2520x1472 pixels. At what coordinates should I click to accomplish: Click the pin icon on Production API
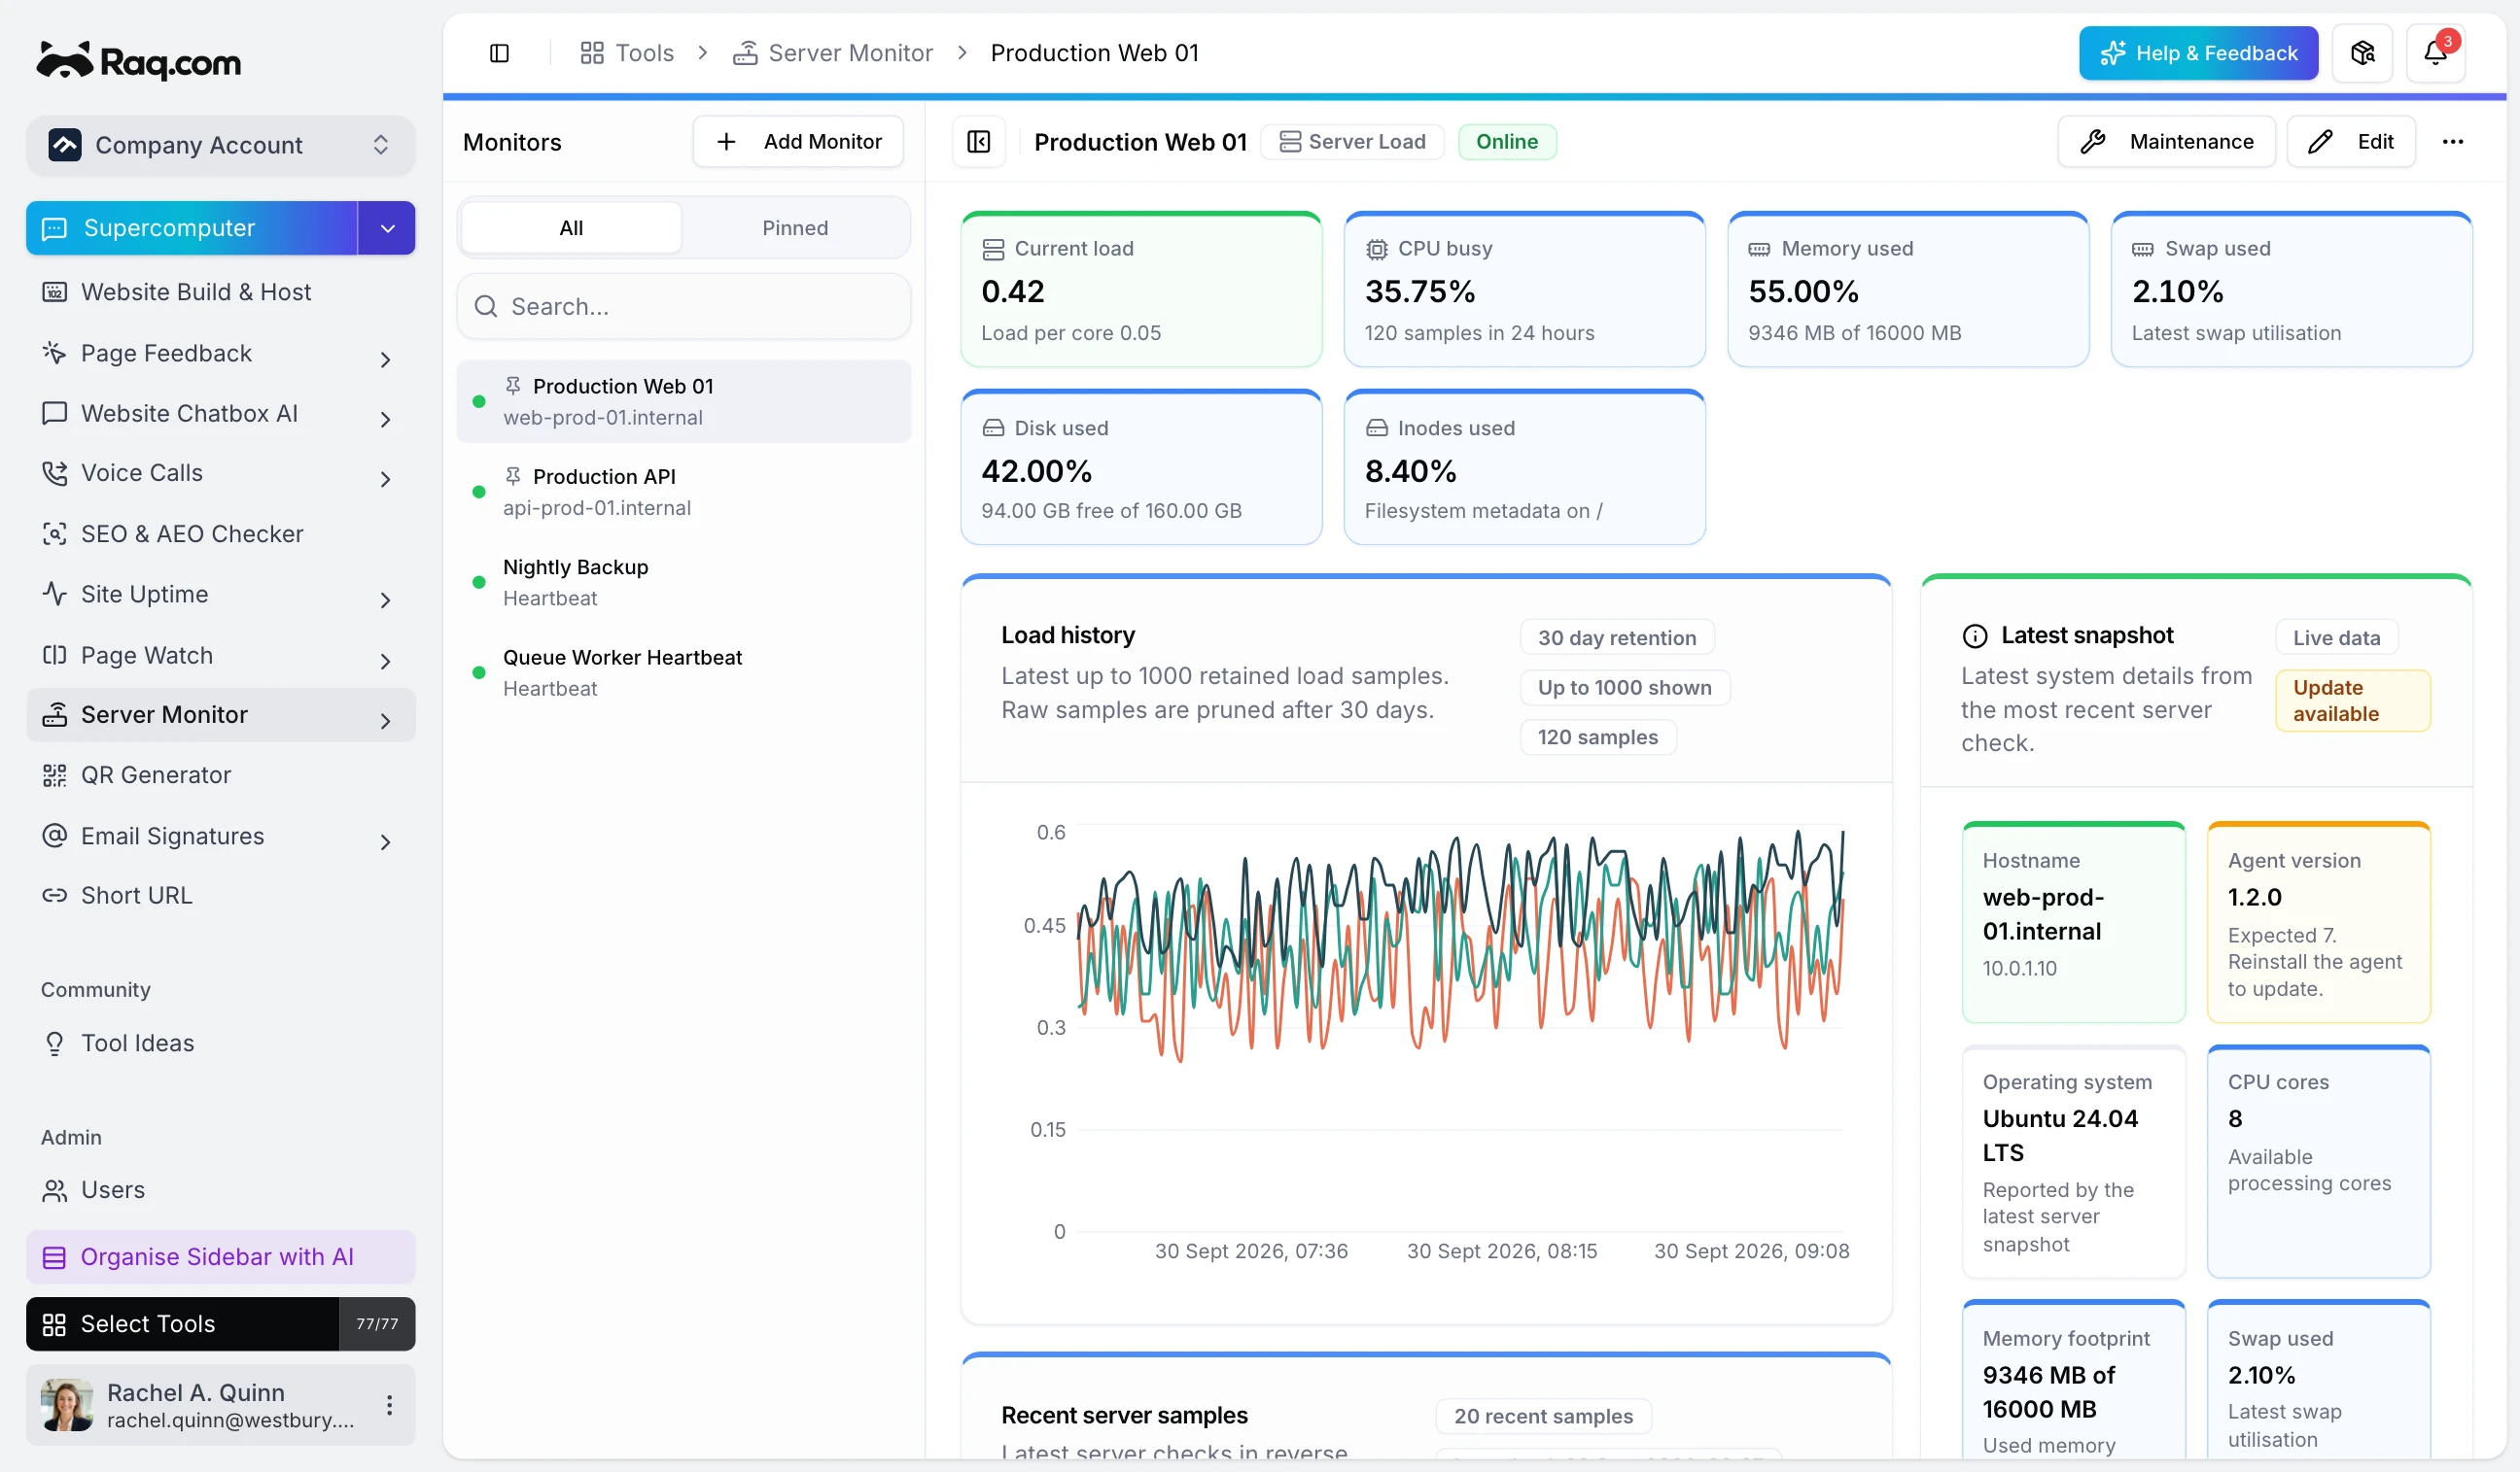(513, 476)
